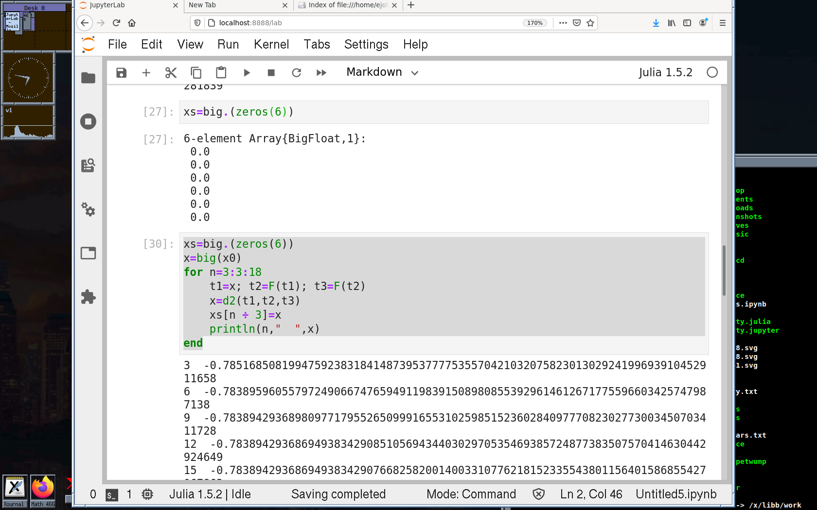The height and width of the screenshot is (510, 817).
Task: Open the file browser sidebar
Action: click(x=88, y=78)
